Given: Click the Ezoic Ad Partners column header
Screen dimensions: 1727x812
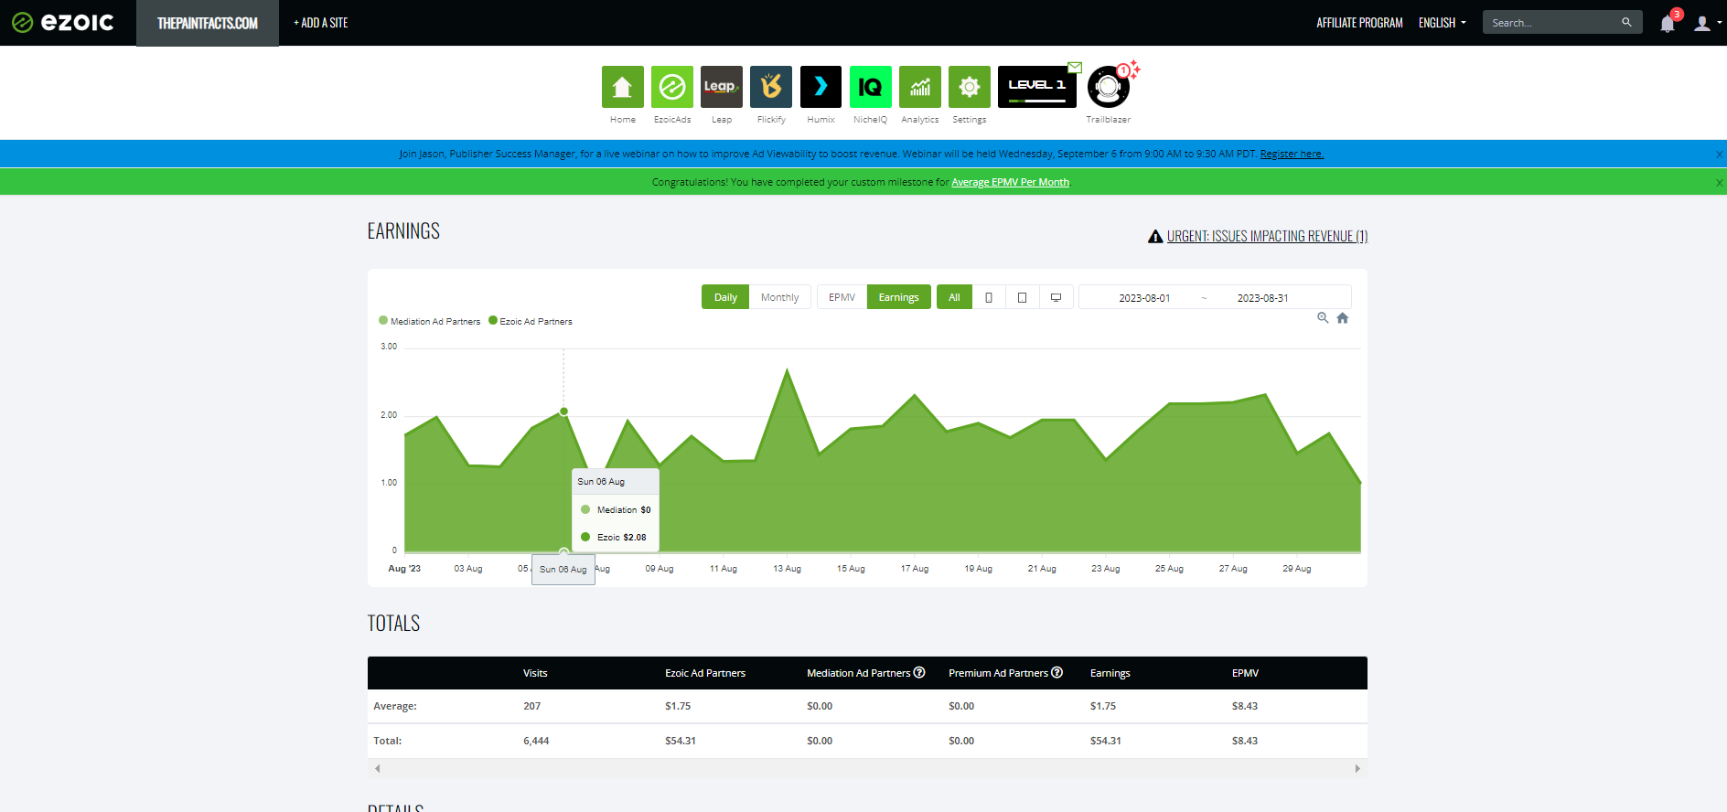Looking at the screenshot, I should (x=705, y=673).
